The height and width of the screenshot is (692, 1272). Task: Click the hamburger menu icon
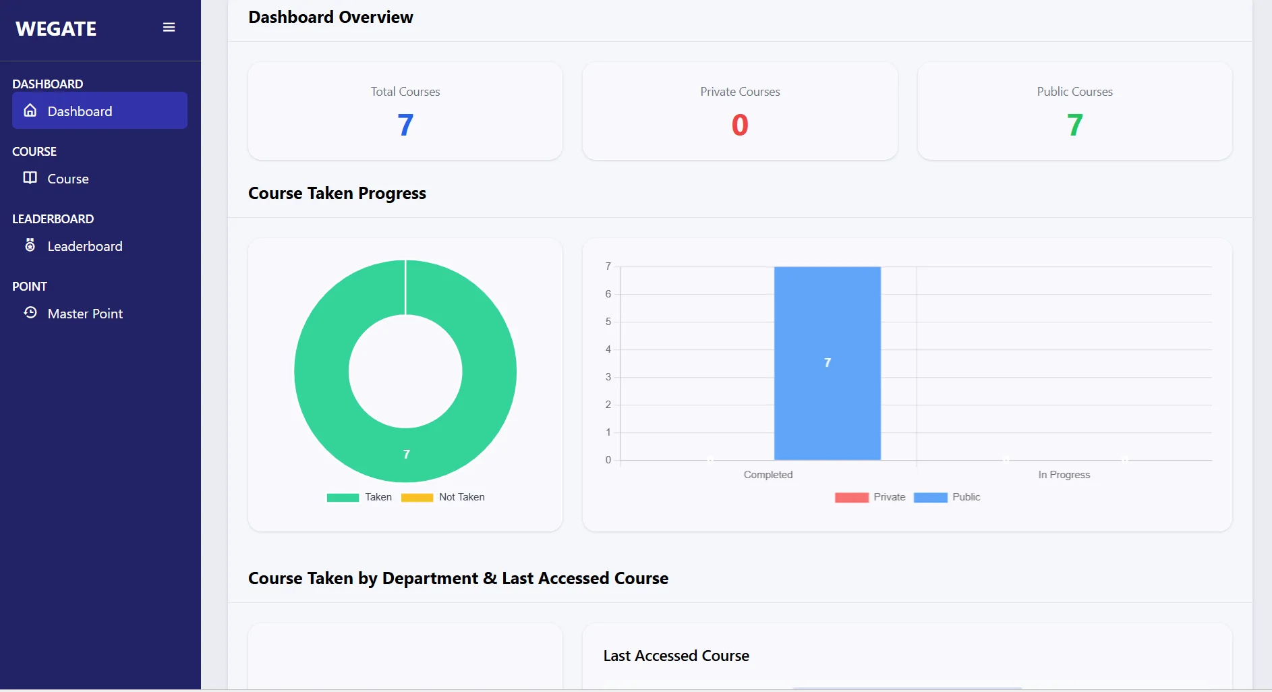[169, 28]
